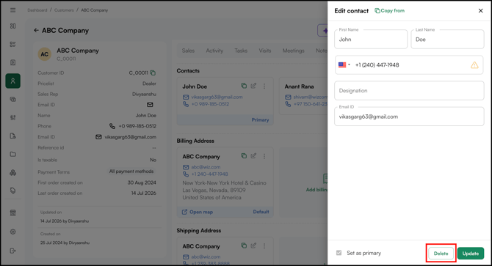Open more options on billing address card
Screen dimensions: 492x266
pyautogui.click(x=264, y=156)
